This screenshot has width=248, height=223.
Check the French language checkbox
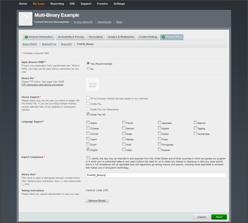(124, 122)
